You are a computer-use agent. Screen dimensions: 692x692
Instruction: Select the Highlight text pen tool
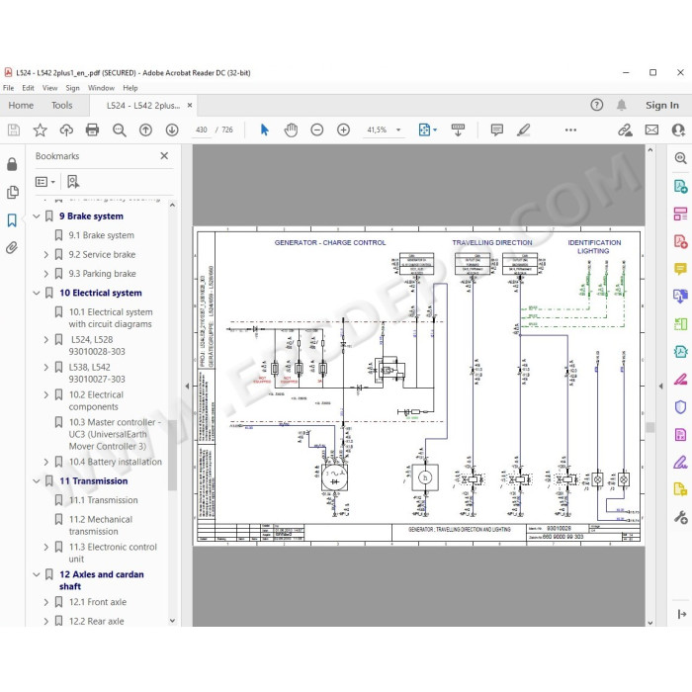tap(523, 130)
